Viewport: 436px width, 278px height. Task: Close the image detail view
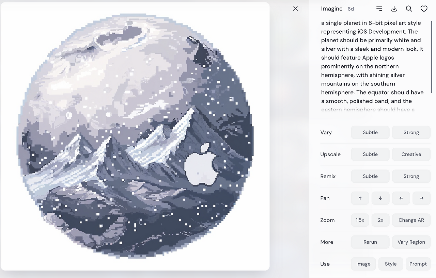pyautogui.click(x=295, y=9)
